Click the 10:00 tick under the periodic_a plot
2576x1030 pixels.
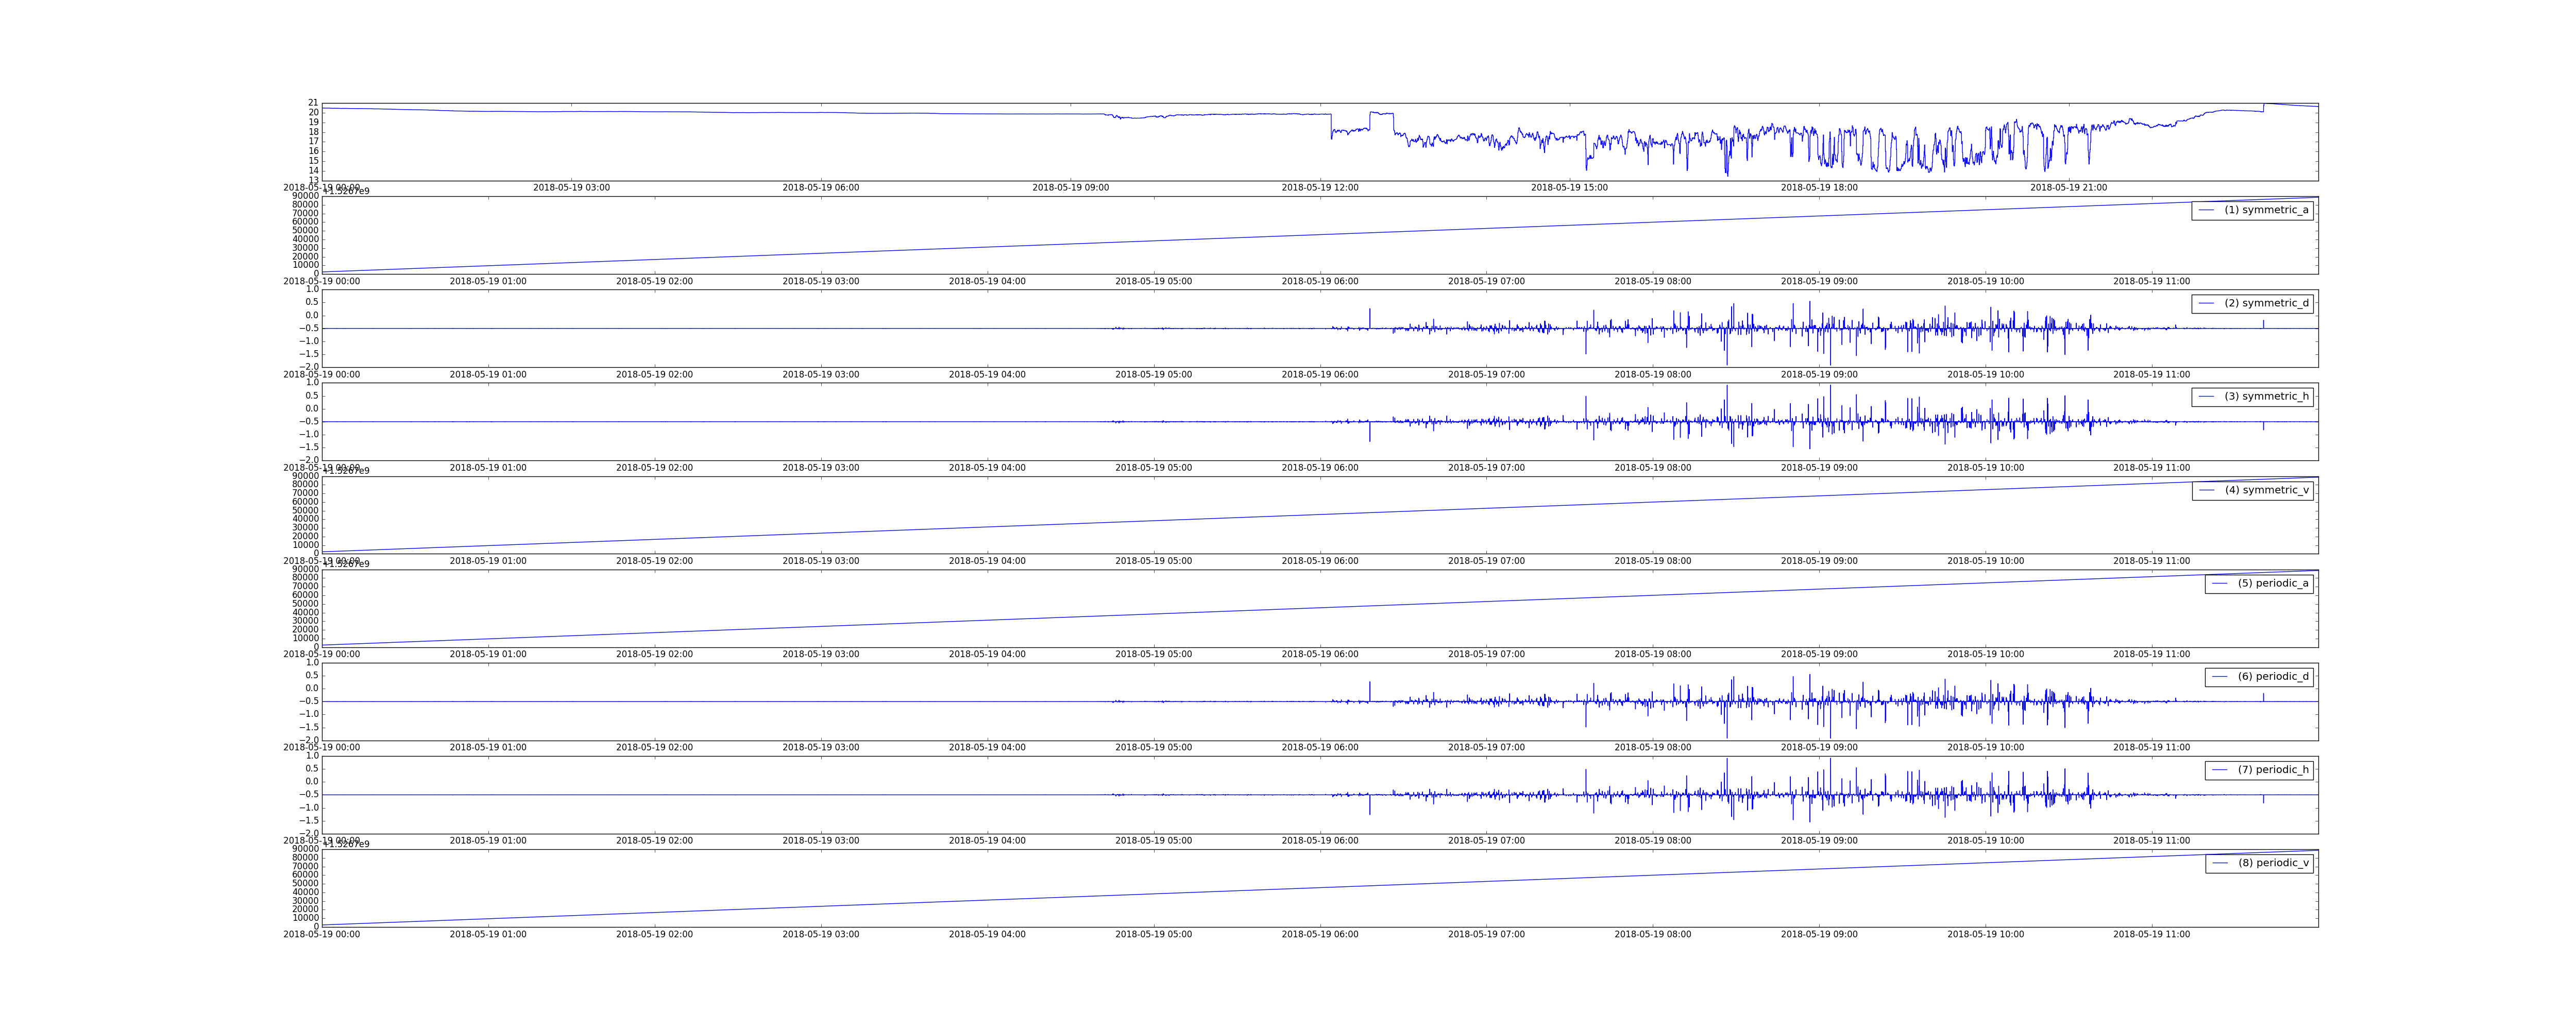[x=1985, y=655]
